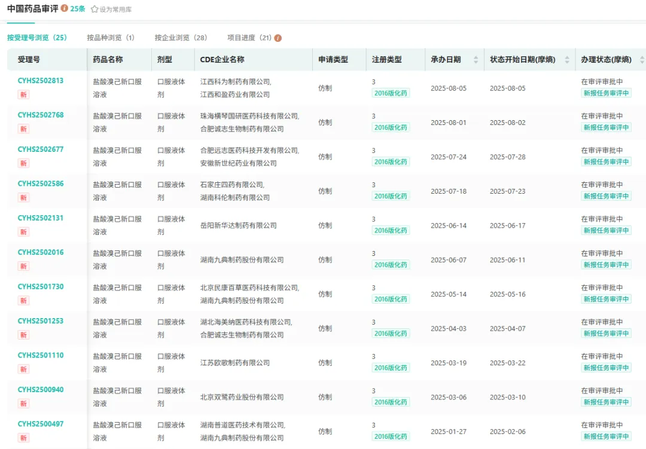The image size is (646, 449).
Task: Open acceptance number CYHS2501730 link
Action: (x=41, y=286)
